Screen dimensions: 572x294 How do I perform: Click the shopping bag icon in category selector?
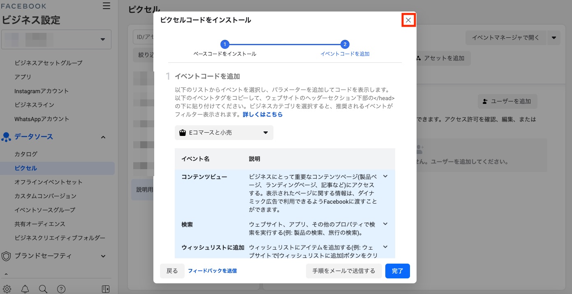183,133
